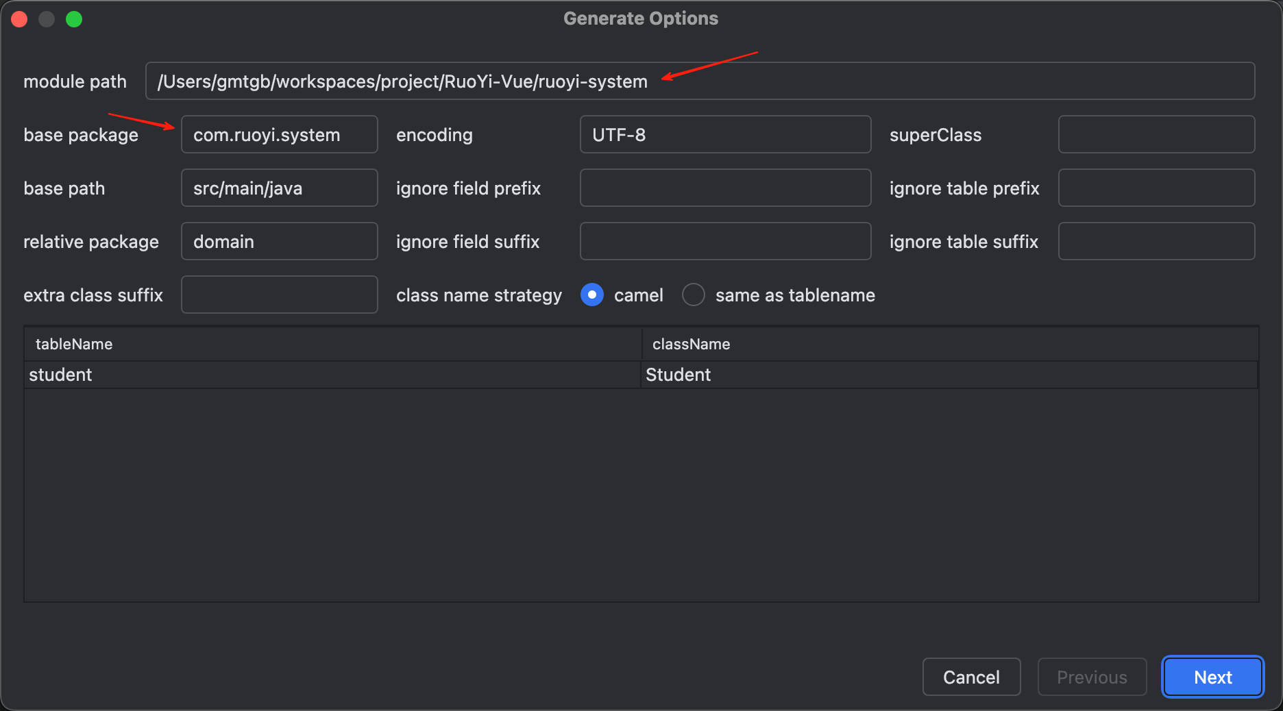This screenshot has width=1283, height=711.
Task: Click the ignore field suffix input
Action: click(724, 241)
